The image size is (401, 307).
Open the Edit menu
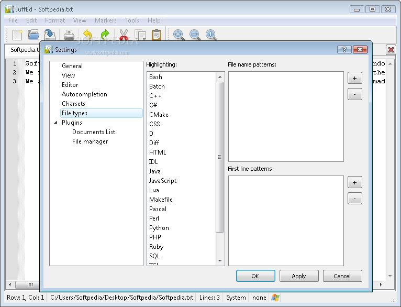31,20
